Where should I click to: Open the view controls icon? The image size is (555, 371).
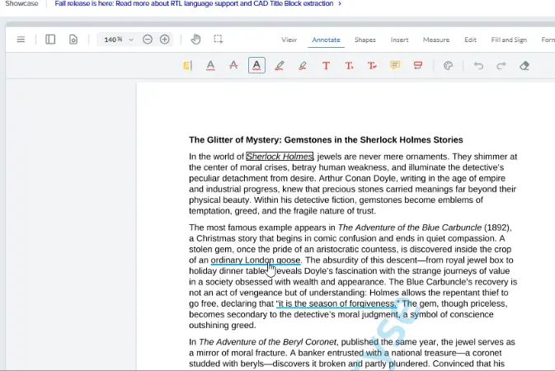coord(73,40)
